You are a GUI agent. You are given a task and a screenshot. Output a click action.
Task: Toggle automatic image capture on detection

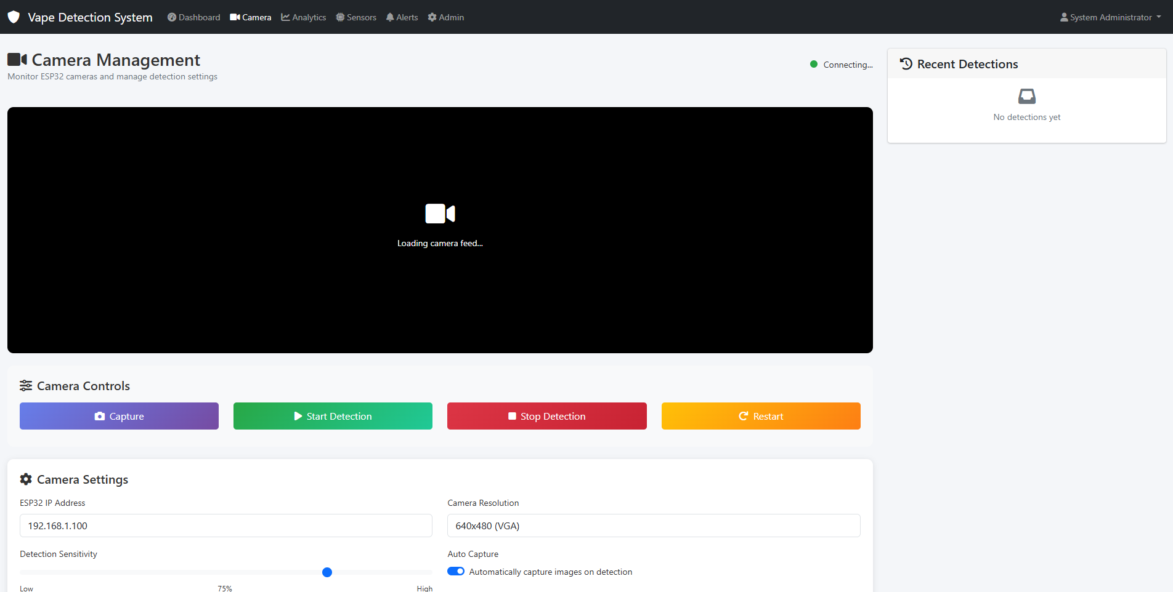(x=456, y=571)
